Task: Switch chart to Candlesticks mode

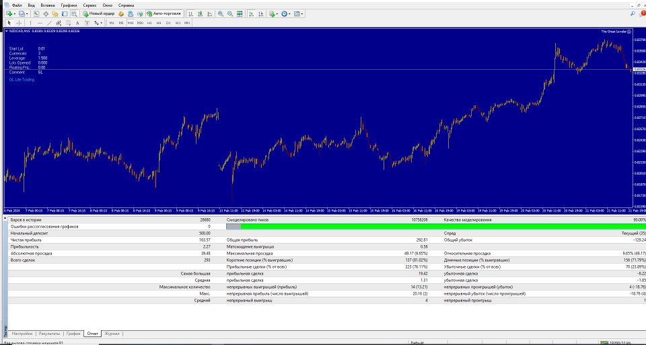Action: tap(201, 13)
